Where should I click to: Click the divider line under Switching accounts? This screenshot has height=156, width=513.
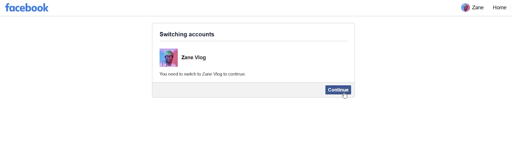point(253,41)
